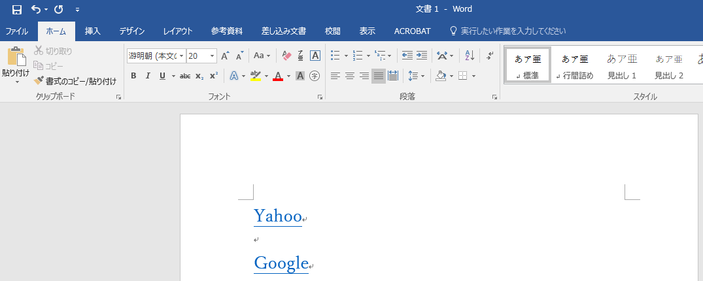Save the document with the floppy disk icon
Viewport: 703px width, 281px height.
(16, 9)
